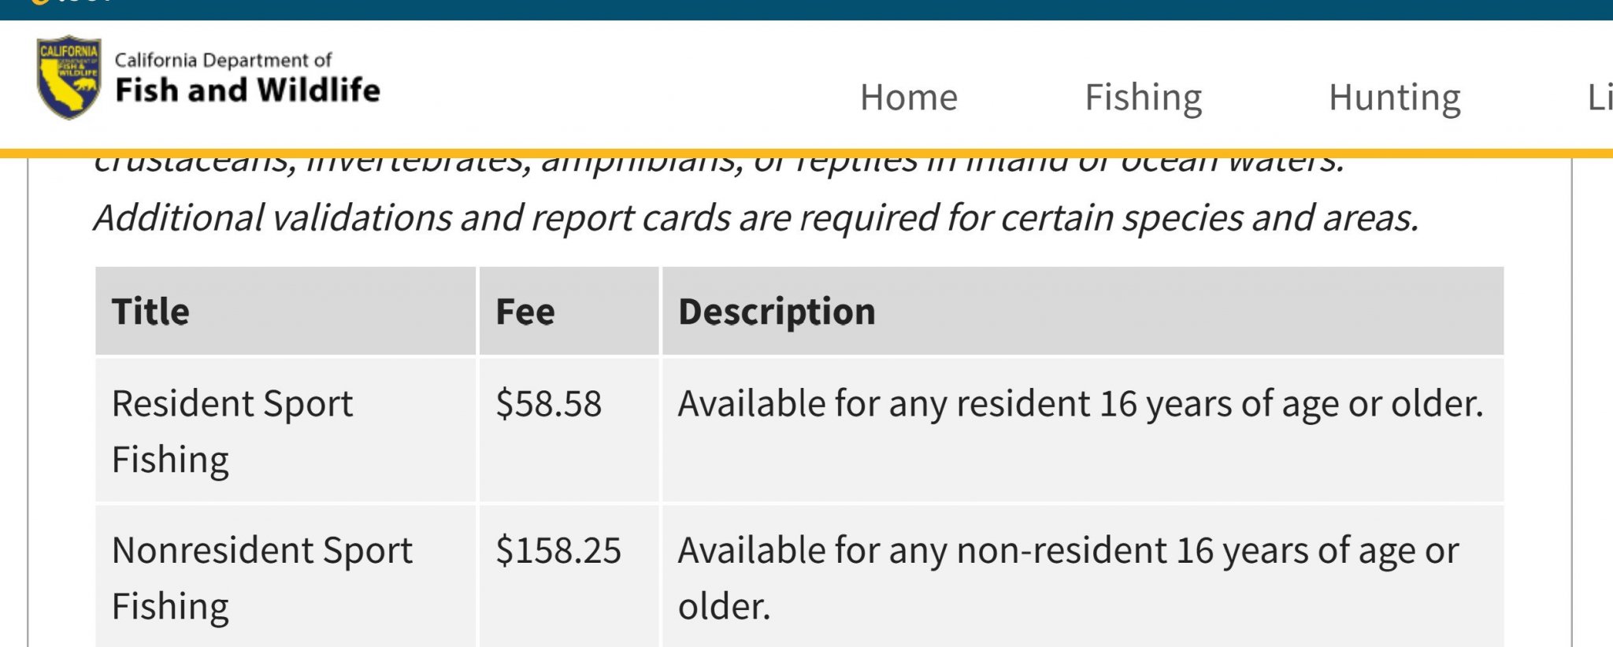This screenshot has width=1613, height=647.
Task: Click the Fee column header
Action: [569, 311]
